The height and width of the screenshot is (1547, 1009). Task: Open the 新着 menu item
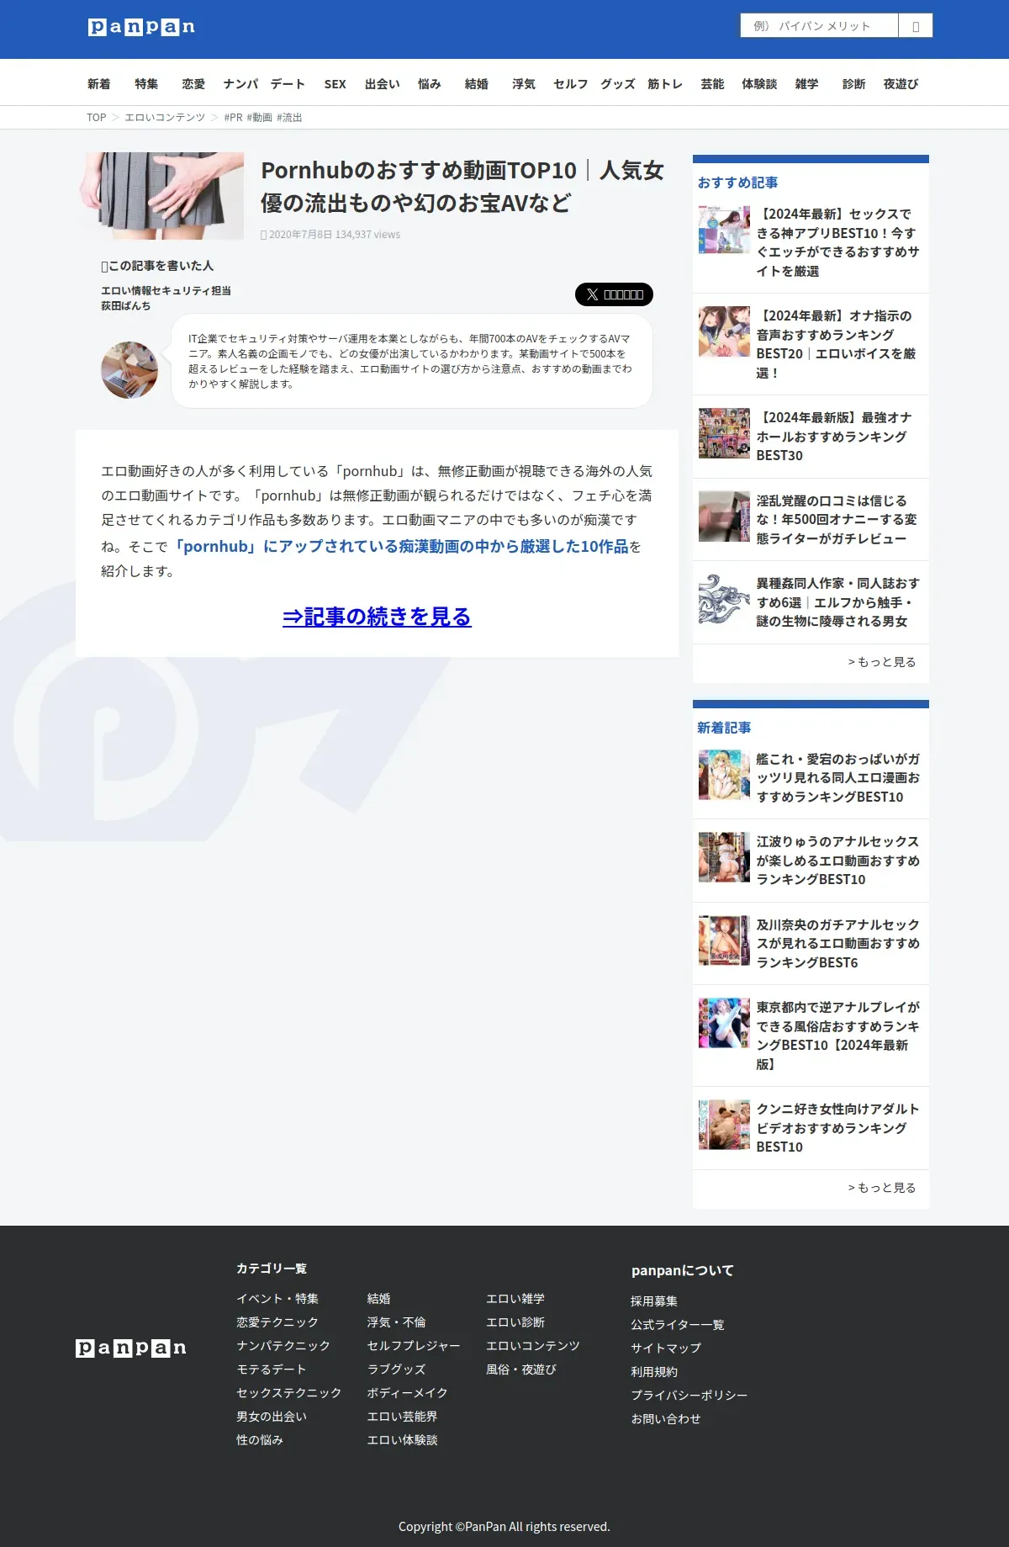99,84
